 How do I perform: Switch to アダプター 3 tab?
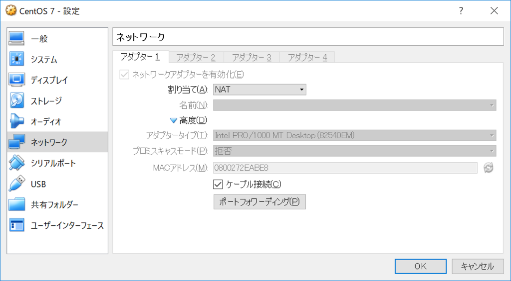coord(252,58)
